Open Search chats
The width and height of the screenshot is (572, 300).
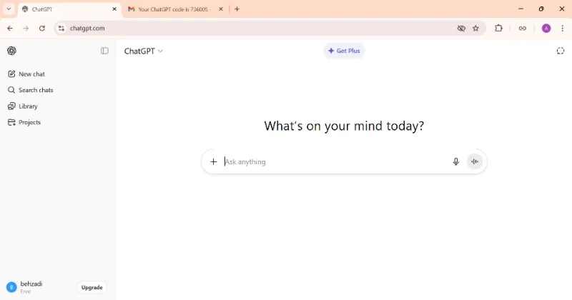[31, 90]
